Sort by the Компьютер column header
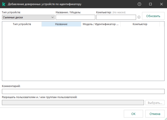 pyautogui.click(x=140, y=24)
